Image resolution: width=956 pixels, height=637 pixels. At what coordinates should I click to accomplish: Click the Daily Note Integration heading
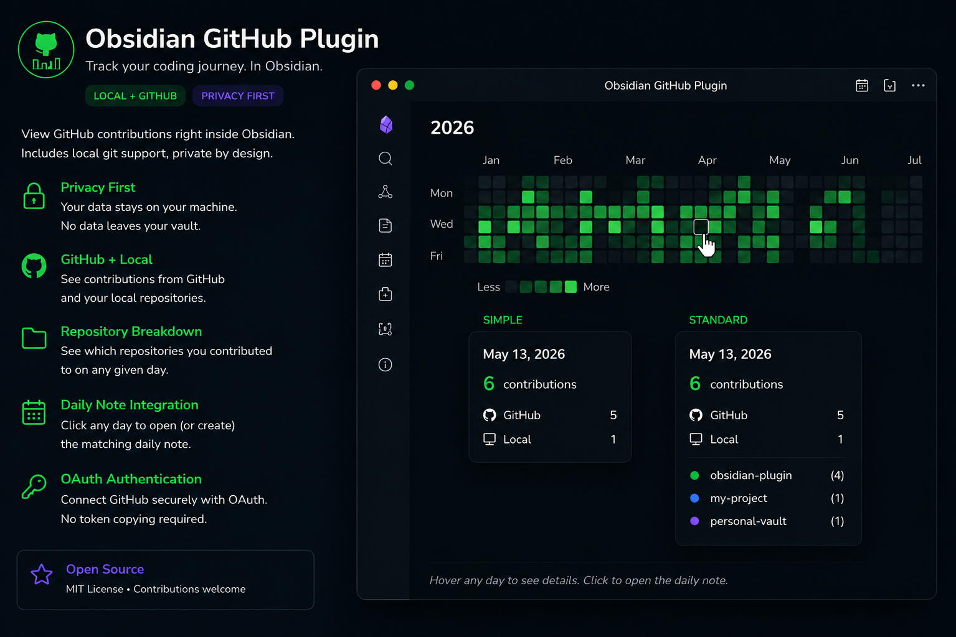click(130, 405)
